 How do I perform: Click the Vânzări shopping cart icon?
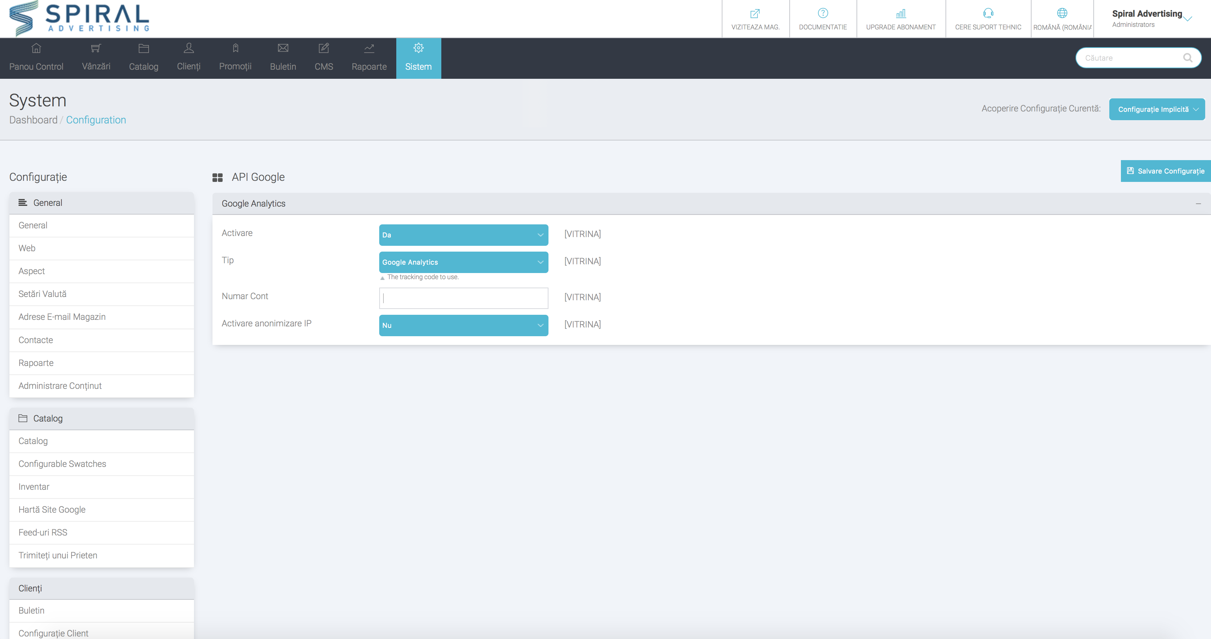[96, 48]
